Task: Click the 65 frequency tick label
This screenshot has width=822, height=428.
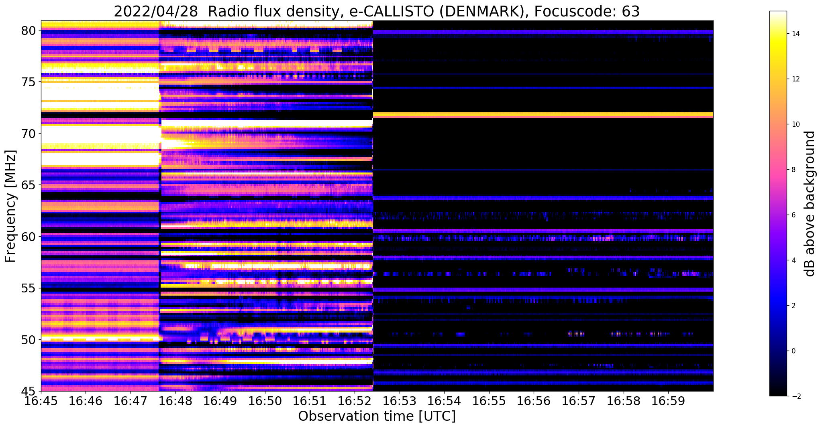Action: click(29, 185)
